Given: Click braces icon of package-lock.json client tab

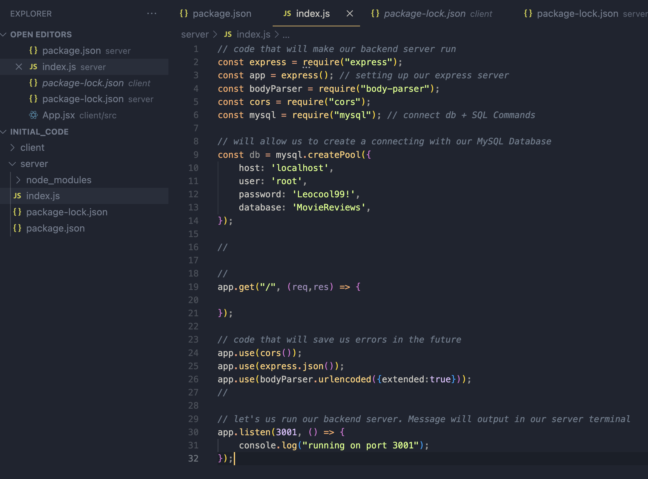Looking at the screenshot, I should [375, 13].
